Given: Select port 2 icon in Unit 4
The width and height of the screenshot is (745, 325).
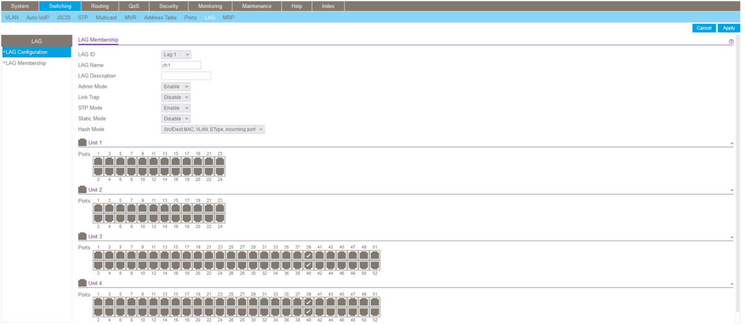Looking at the screenshot, I should (98, 312).
